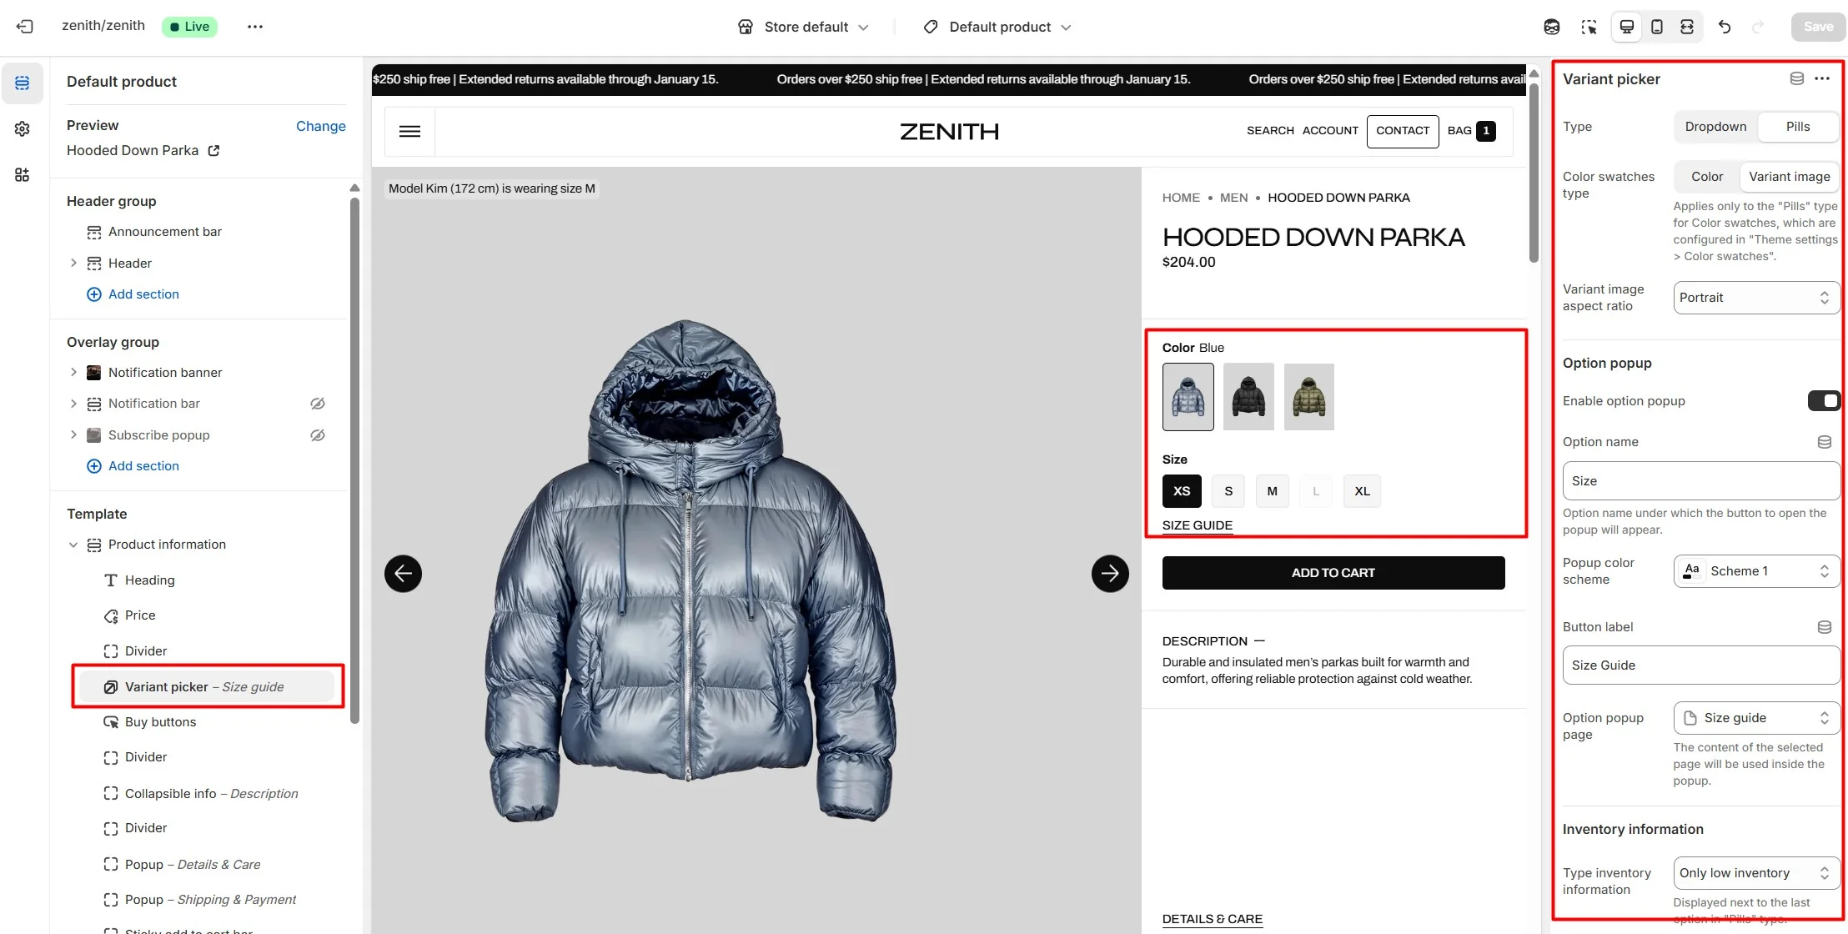Show the hidden Notification bar section
1848x934 pixels.
pyautogui.click(x=318, y=404)
